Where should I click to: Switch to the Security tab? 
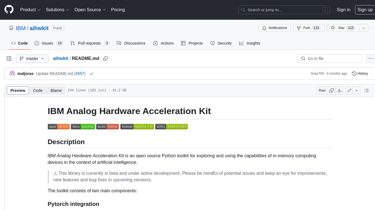click(x=221, y=43)
